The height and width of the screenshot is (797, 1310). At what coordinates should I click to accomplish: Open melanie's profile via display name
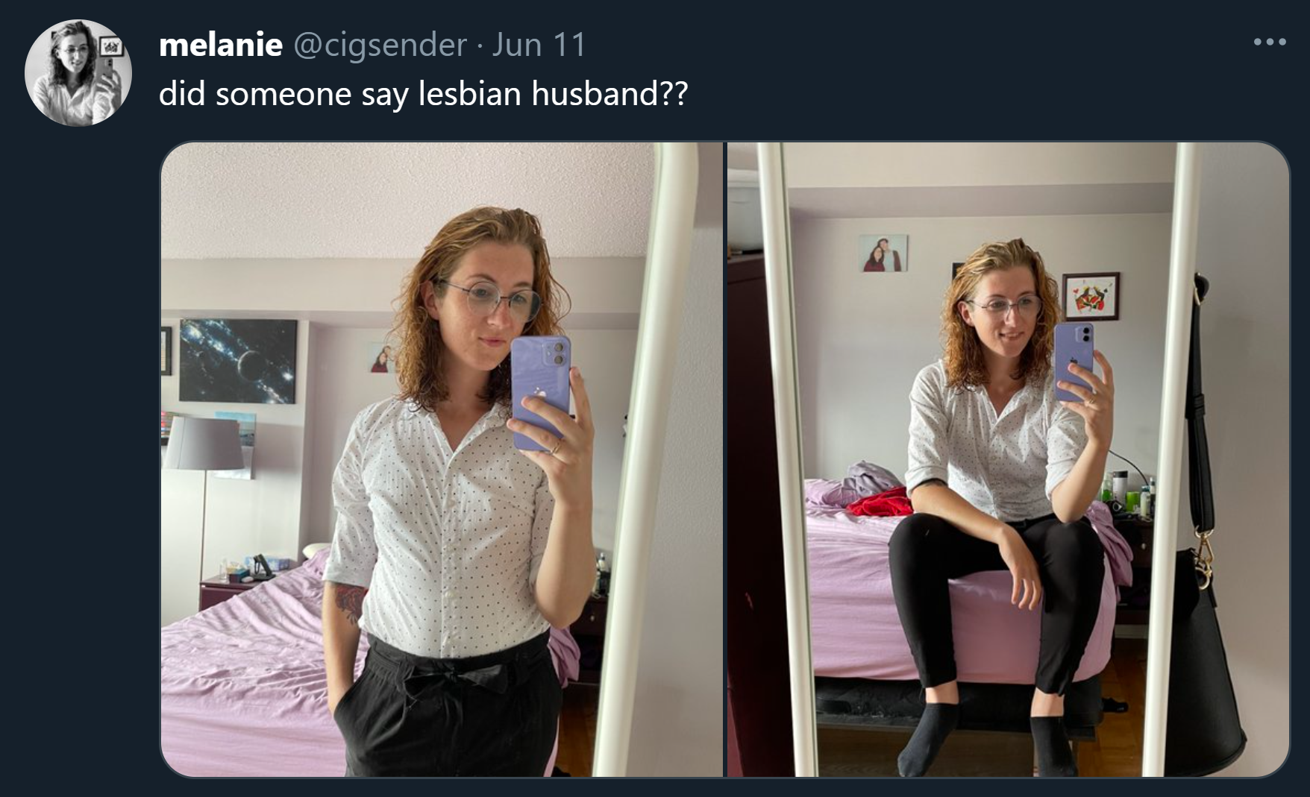pos(221,45)
